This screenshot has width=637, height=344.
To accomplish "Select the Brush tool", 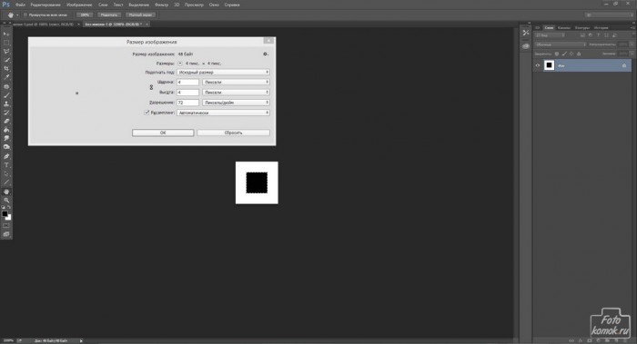I will [6, 95].
